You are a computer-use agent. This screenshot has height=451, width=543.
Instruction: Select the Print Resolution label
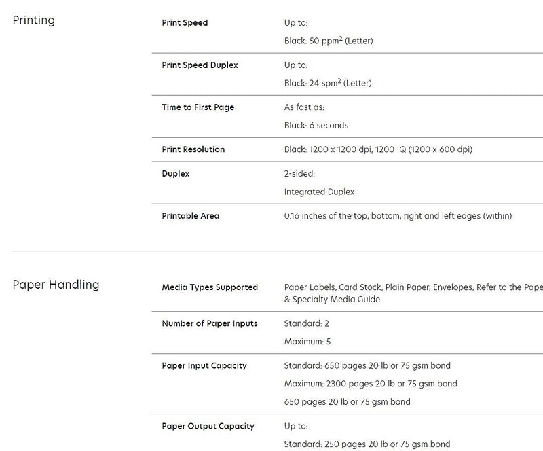pyautogui.click(x=193, y=149)
